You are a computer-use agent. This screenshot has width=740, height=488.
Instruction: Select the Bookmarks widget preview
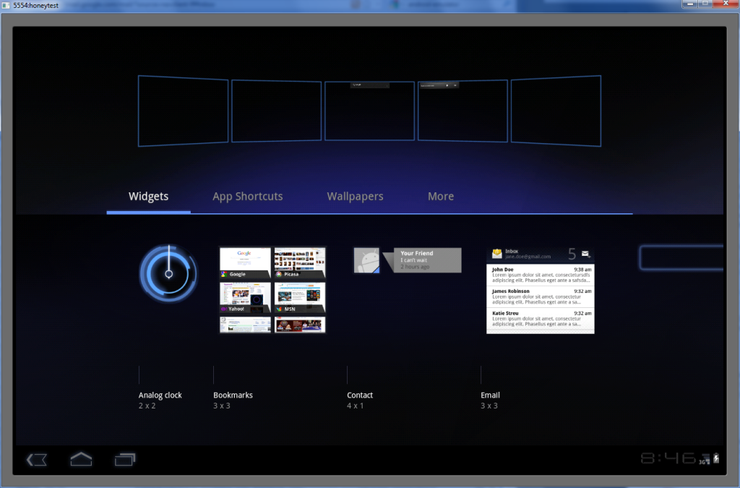(272, 291)
